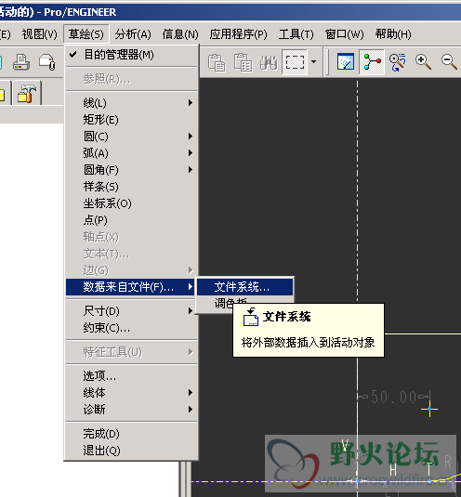Viewport: 461px width, 497px height.
Task: Open the 草绘(S) menu
Action: 86,34
